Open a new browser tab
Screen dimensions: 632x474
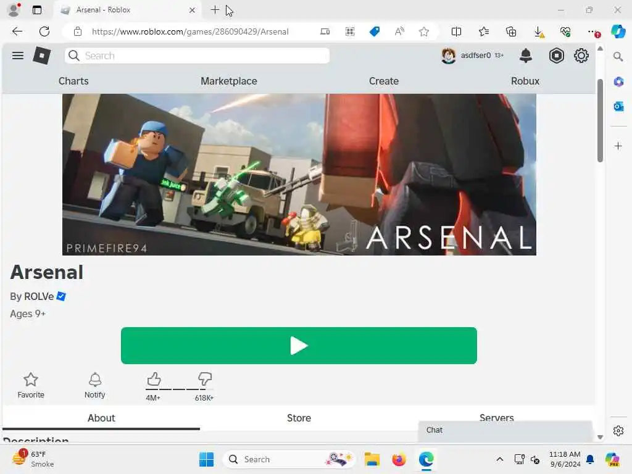[215, 10]
